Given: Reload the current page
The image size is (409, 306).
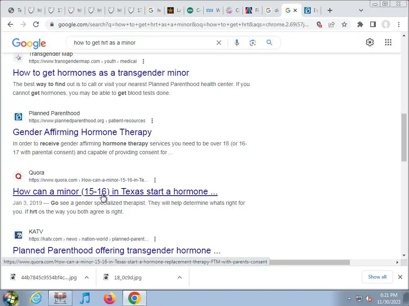Looking at the screenshot, I should coord(36,24).
